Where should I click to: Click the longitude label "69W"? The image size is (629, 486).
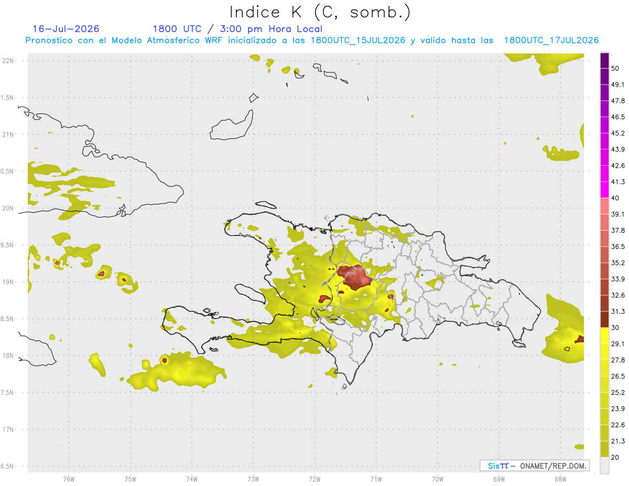coord(499,479)
